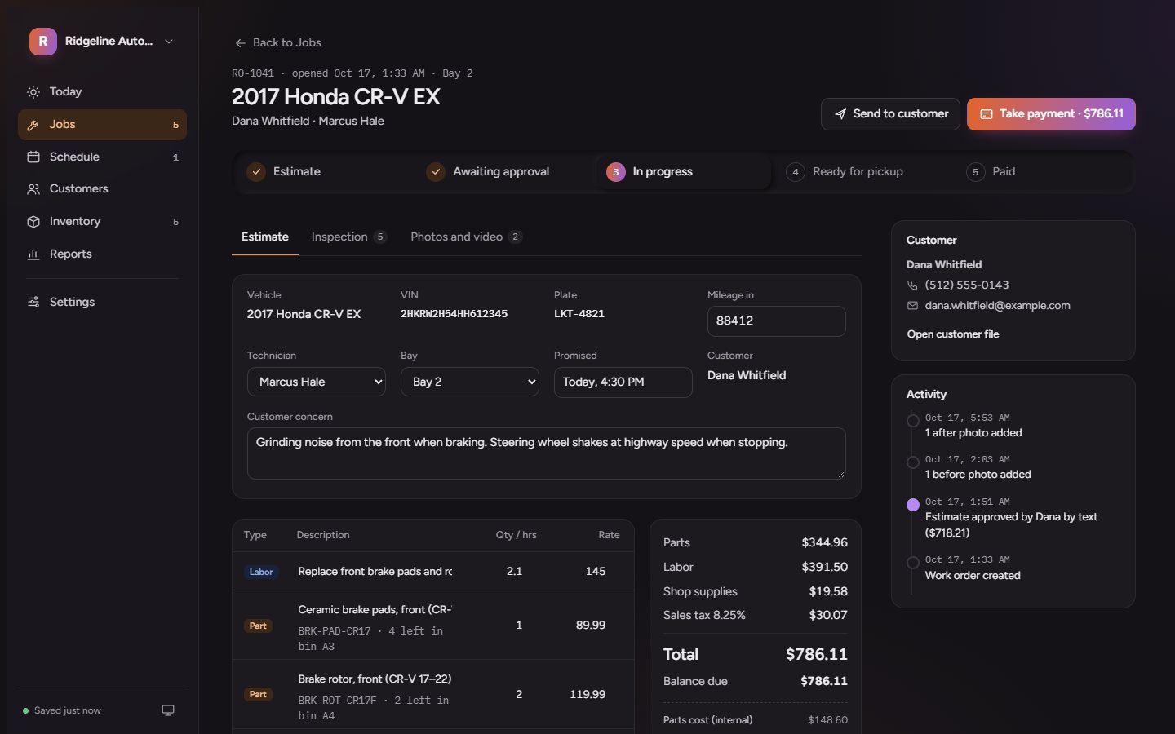
Task: Click the Ridgeline Auto logo badge
Action: tap(43, 42)
